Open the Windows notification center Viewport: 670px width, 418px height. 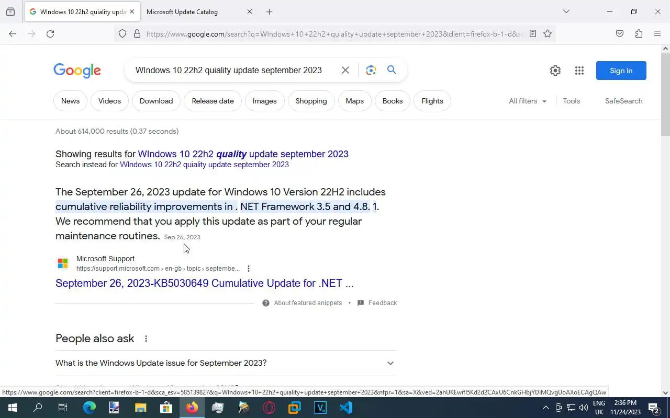tap(654, 408)
